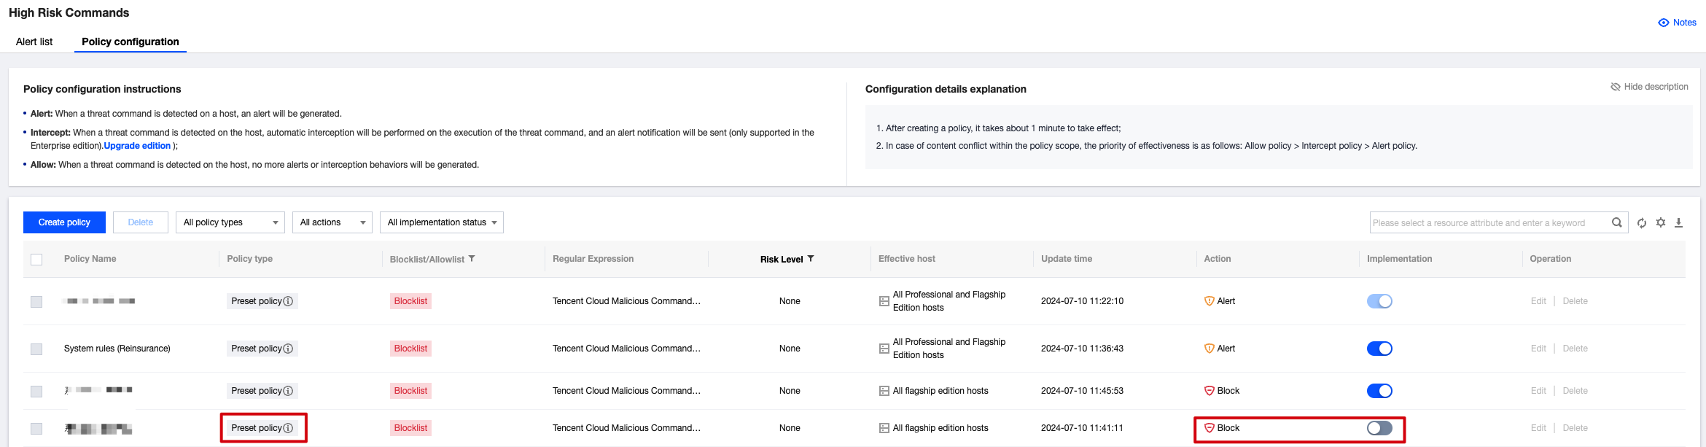Click the Create policy button

coord(64,222)
